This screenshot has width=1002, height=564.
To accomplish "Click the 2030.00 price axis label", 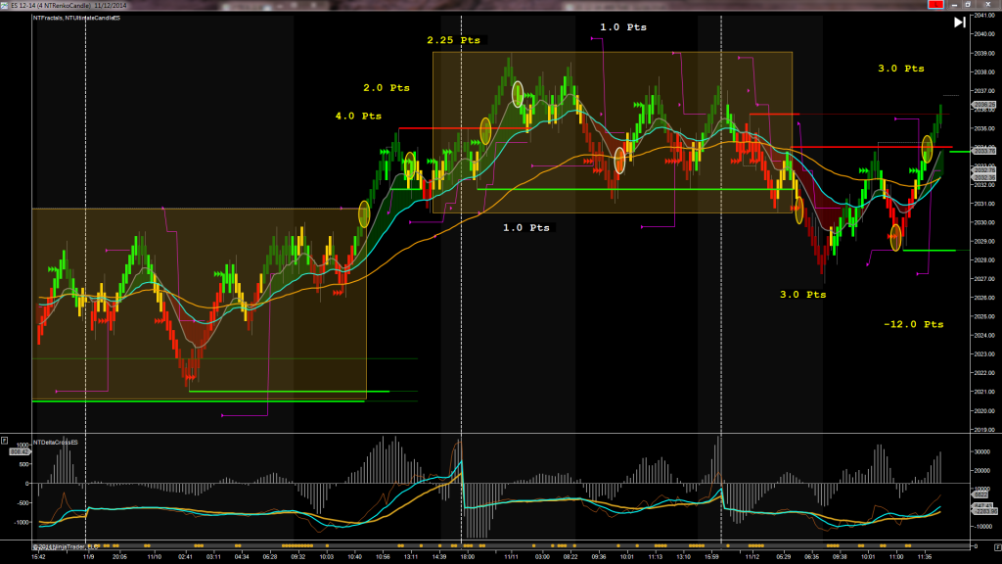I will click(984, 222).
